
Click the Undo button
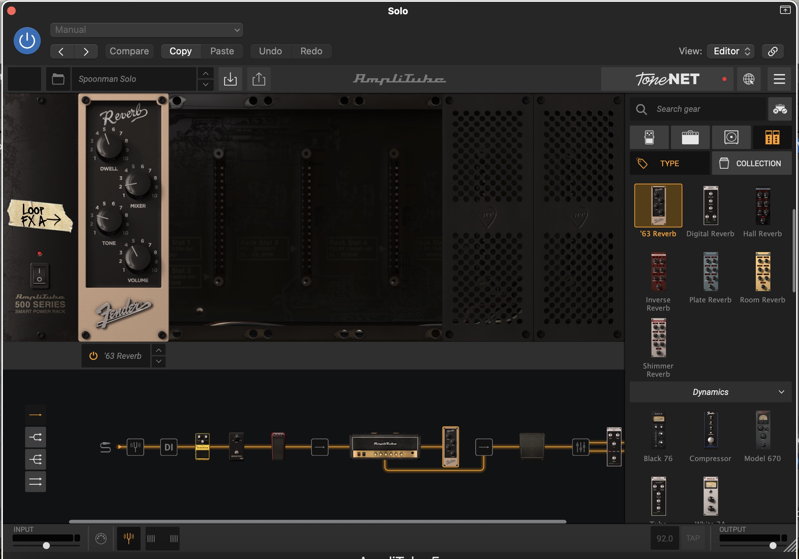pos(270,51)
